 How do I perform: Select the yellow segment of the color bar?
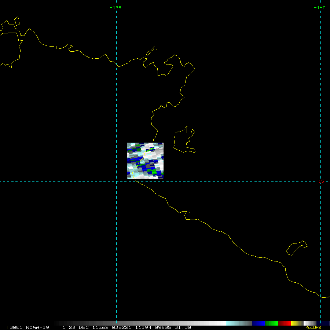(294, 323)
